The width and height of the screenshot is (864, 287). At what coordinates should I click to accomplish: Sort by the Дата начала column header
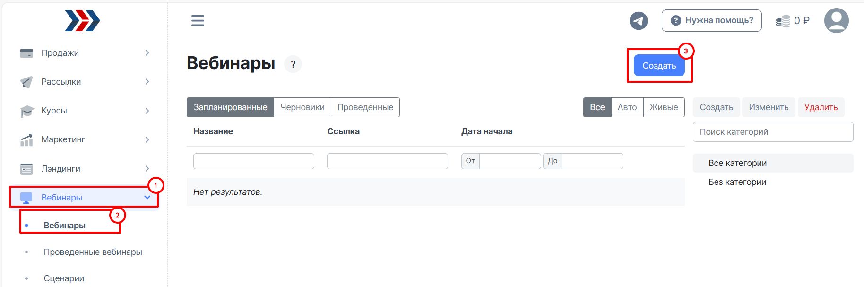pyautogui.click(x=487, y=131)
